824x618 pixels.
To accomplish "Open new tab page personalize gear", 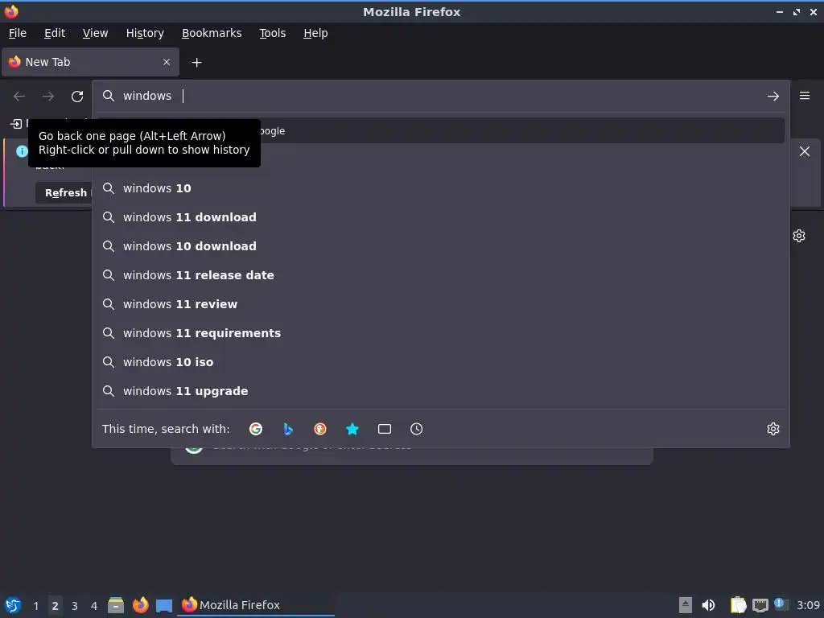I will (799, 236).
